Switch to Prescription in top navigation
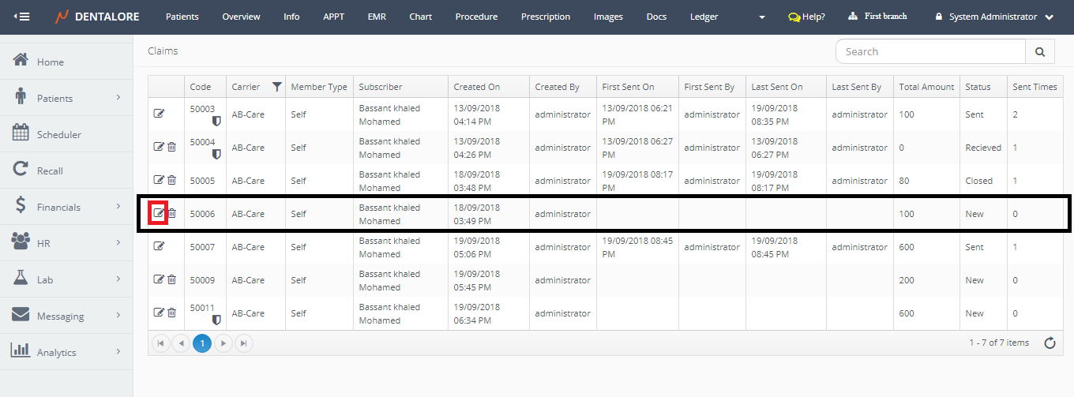The image size is (1074, 397). pos(545,17)
